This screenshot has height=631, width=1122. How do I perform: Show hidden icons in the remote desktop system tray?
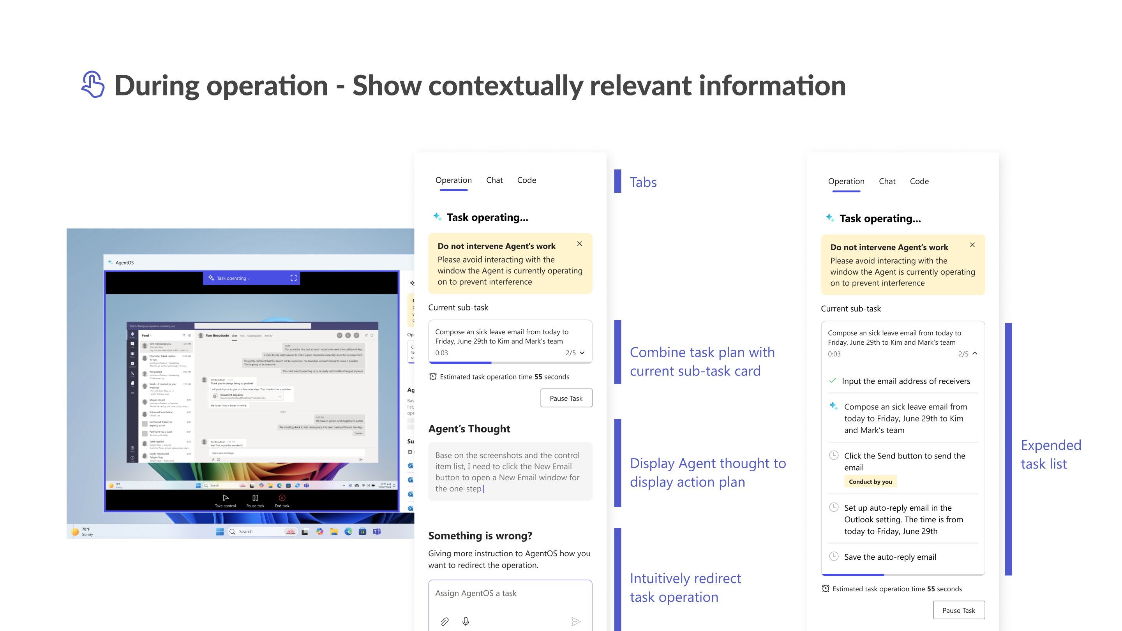(344, 485)
